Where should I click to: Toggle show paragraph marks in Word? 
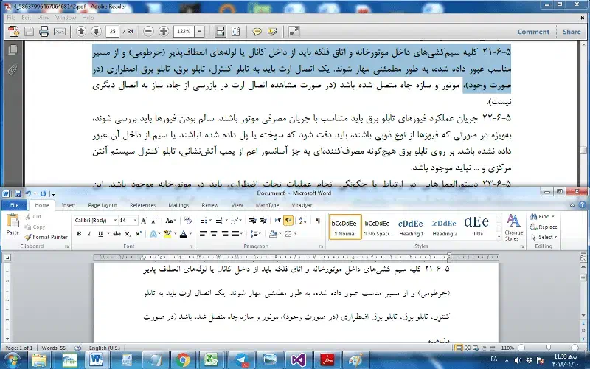pyautogui.click(x=319, y=221)
